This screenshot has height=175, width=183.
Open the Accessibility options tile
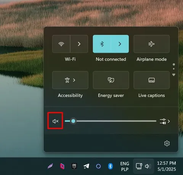70,80
